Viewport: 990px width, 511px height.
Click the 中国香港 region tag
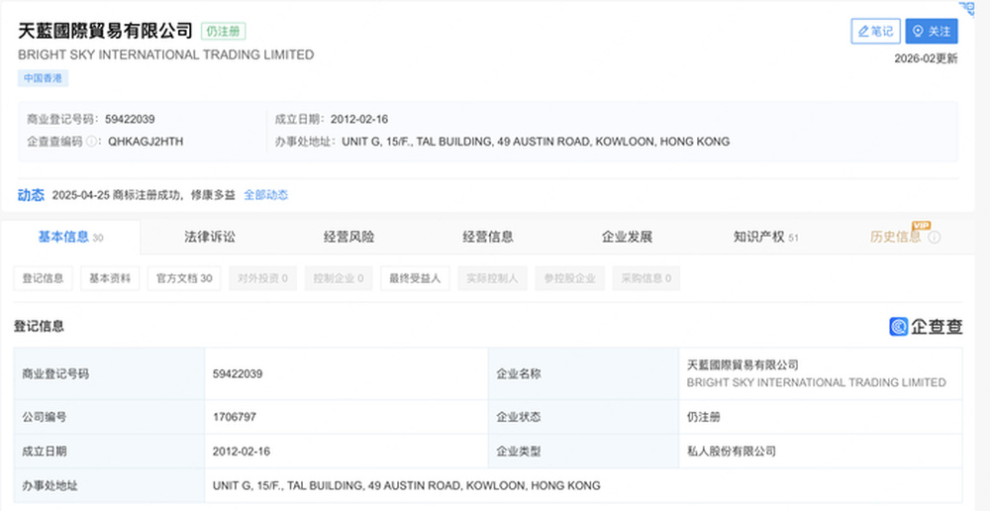[x=44, y=78]
